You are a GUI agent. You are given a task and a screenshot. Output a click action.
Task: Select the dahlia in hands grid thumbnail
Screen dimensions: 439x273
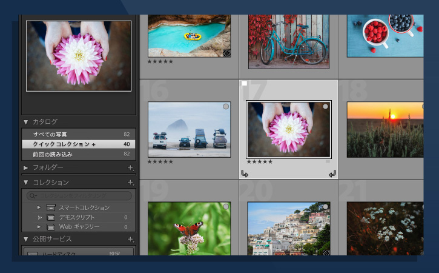289,129
